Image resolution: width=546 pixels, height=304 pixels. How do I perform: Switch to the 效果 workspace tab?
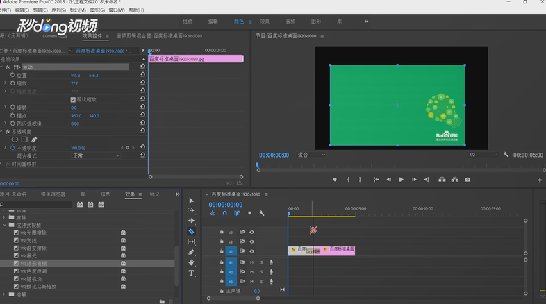click(265, 22)
